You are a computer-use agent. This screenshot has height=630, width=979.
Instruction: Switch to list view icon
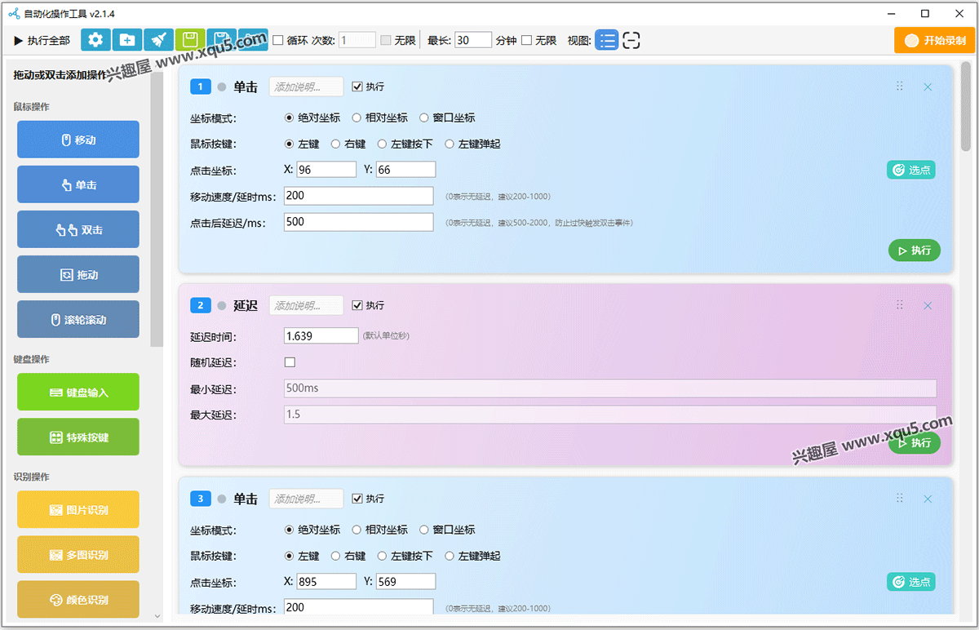tap(606, 40)
